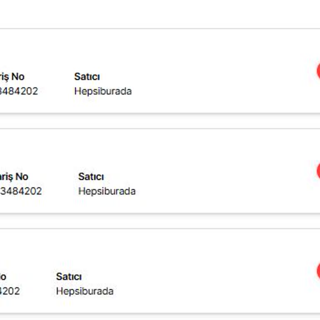
Task: Click the red circle icon in the bottom order card
Action: [x=318, y=271]
